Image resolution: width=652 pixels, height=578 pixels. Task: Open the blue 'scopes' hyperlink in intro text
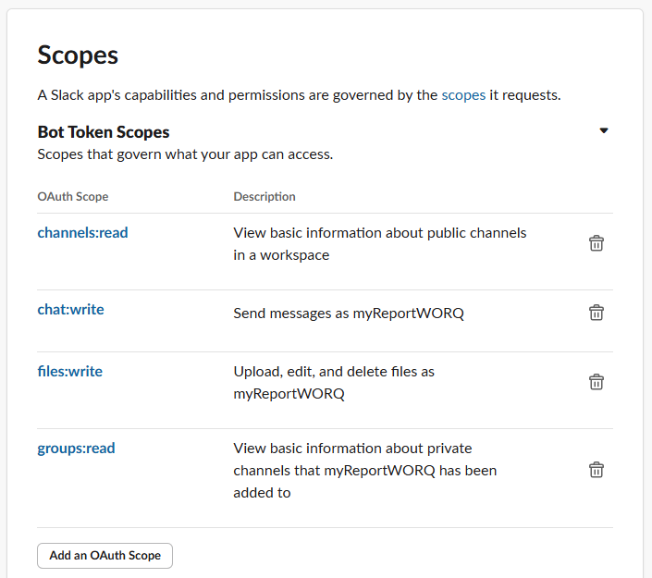point(463,94)
